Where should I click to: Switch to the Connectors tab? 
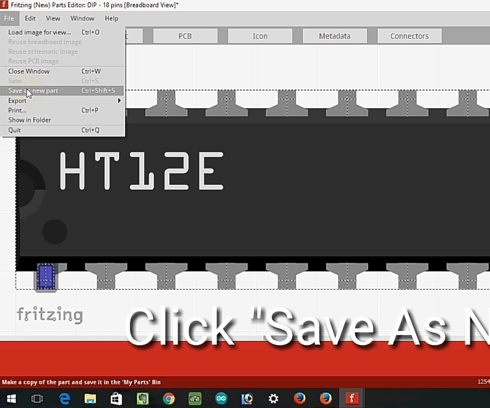coord(409,36)
